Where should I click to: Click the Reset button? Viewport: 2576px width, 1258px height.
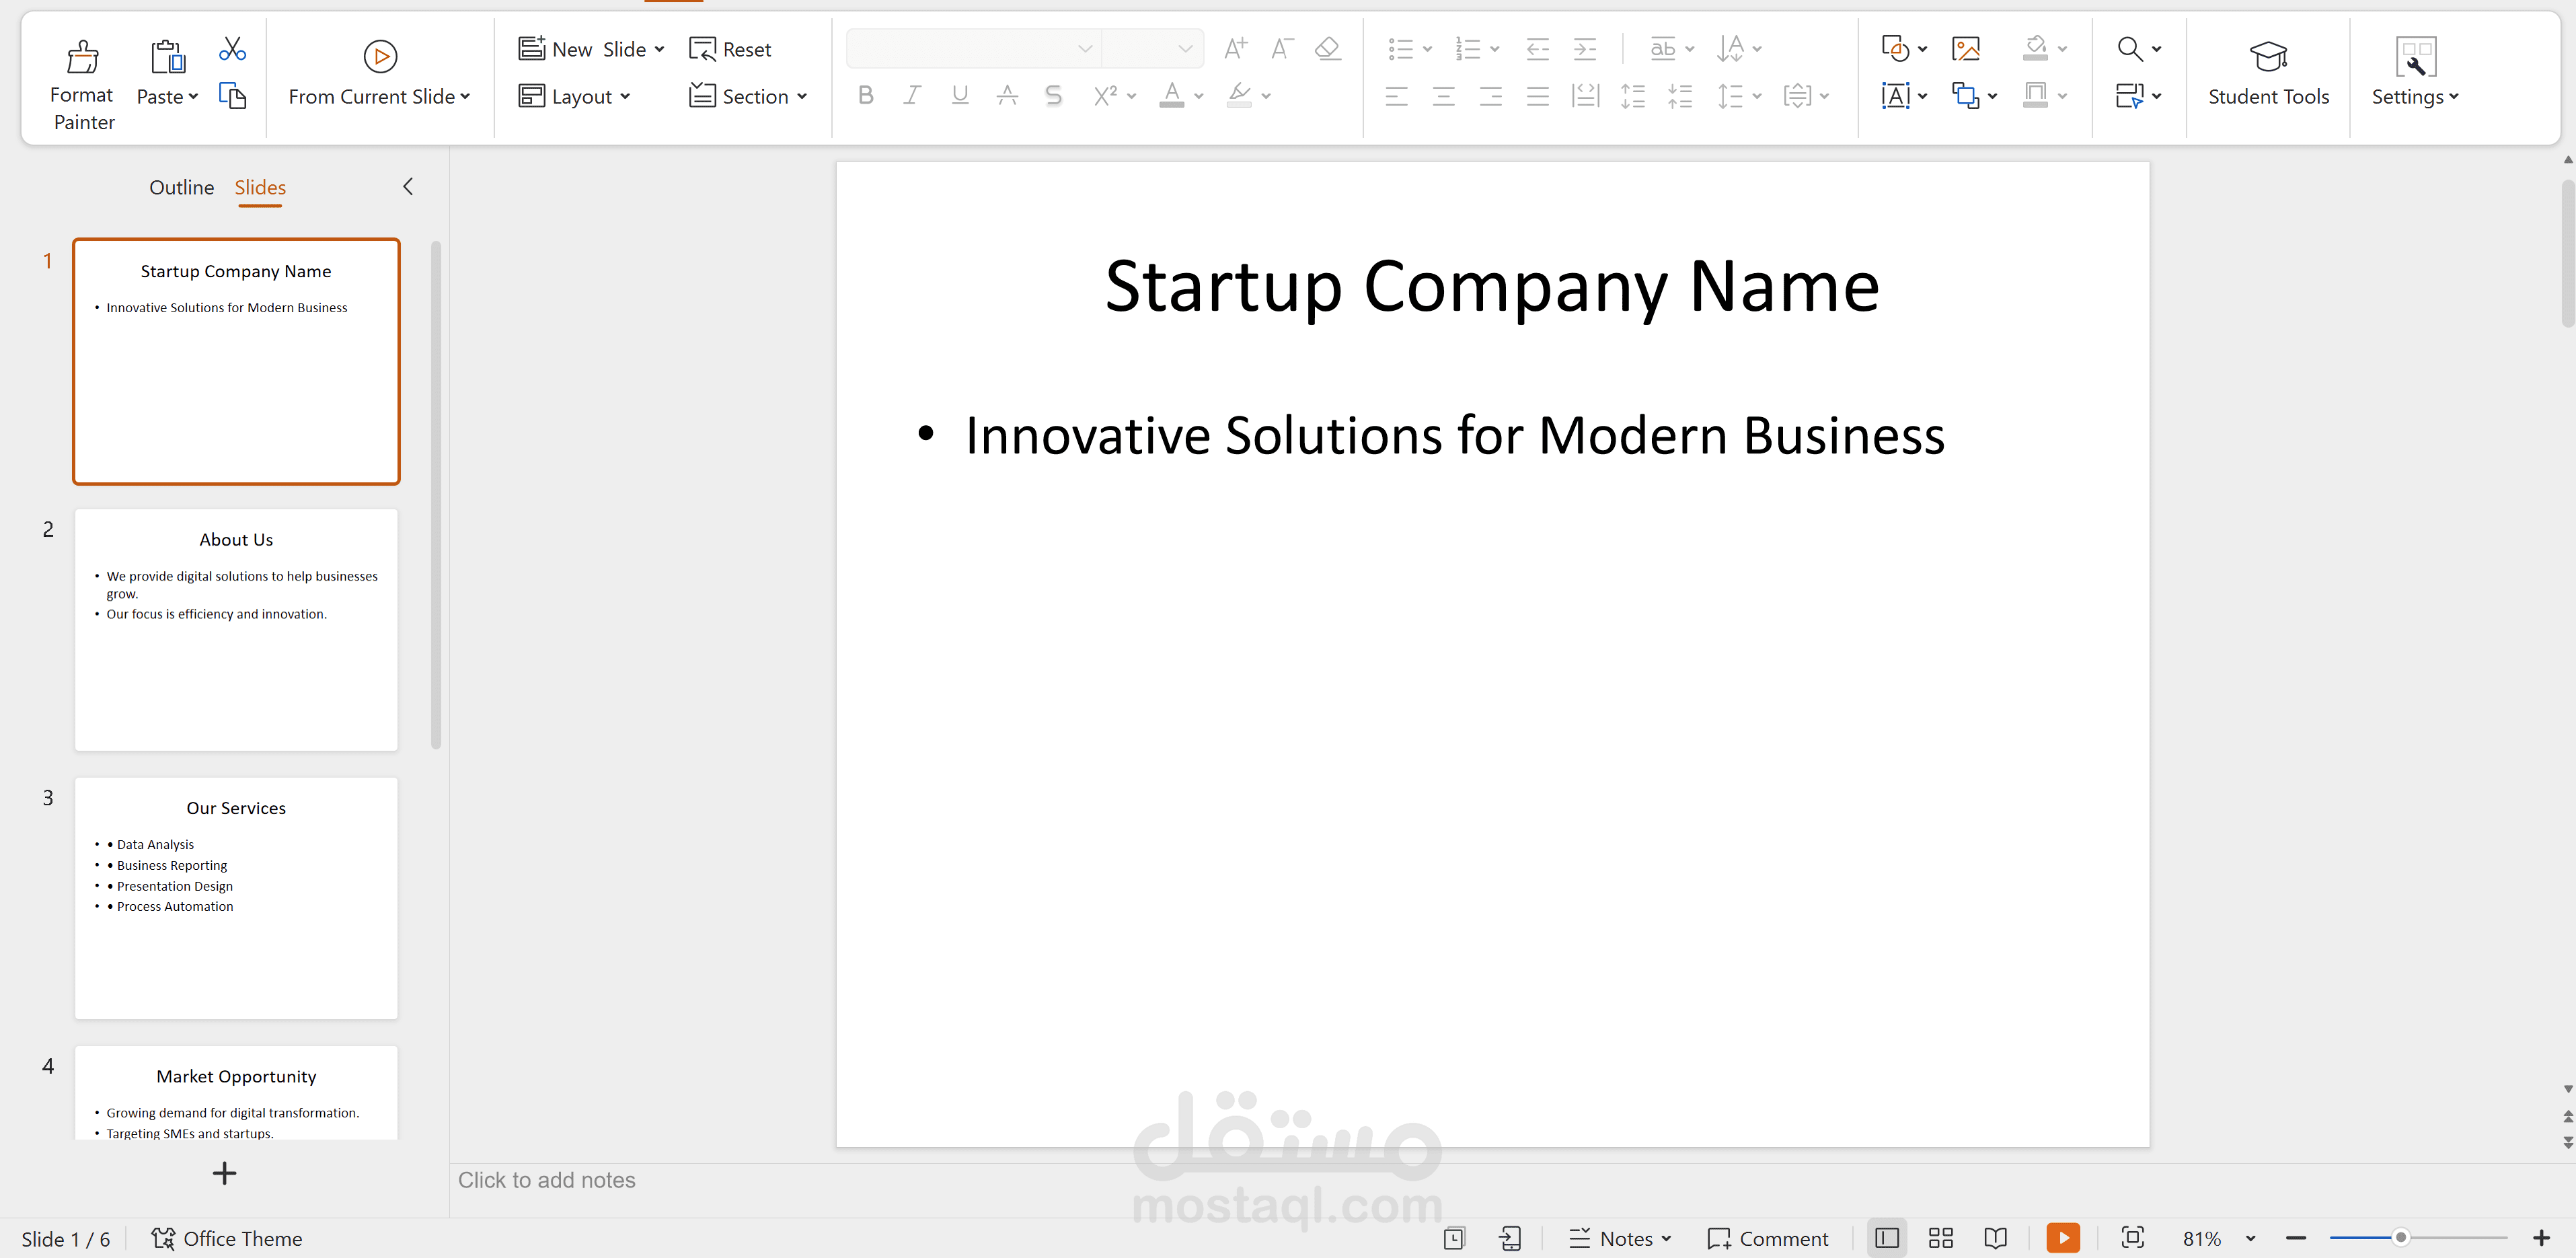point(730,49)
